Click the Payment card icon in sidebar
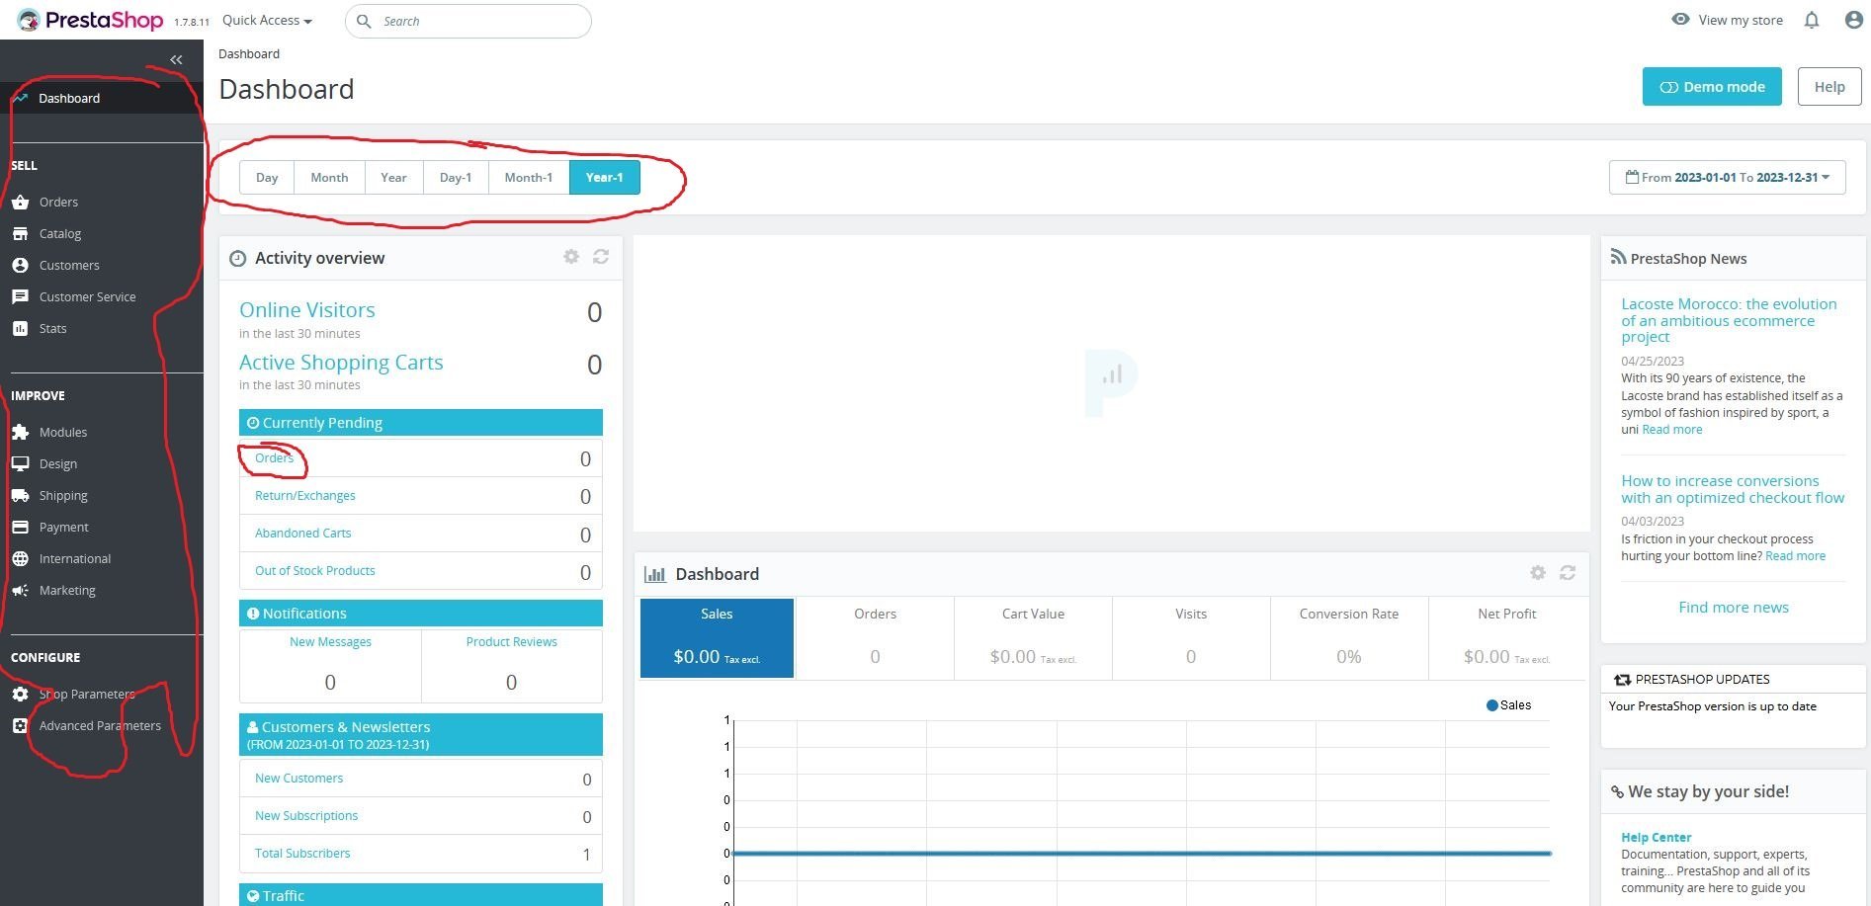Viewport: 1871px width, 906px height. [x=20, y=527]
